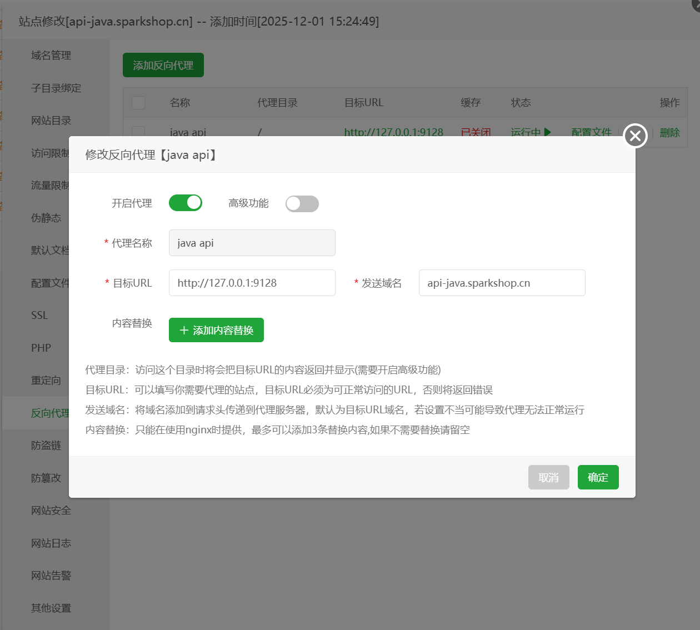
Task: Enable the 高级功能 toggle switch
Action: point(302,204)
